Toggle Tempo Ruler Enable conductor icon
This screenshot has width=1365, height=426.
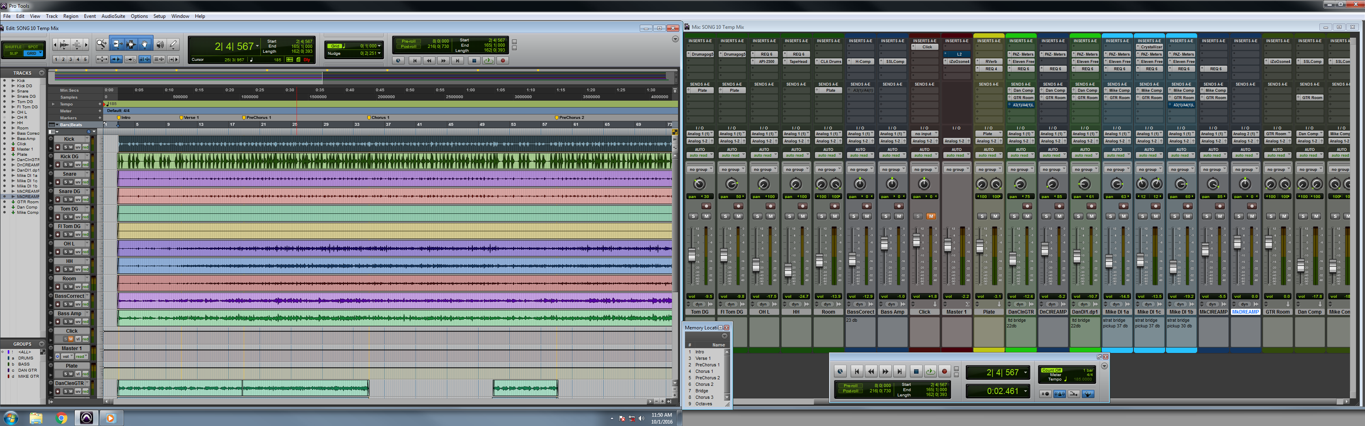click(1088, 394)
